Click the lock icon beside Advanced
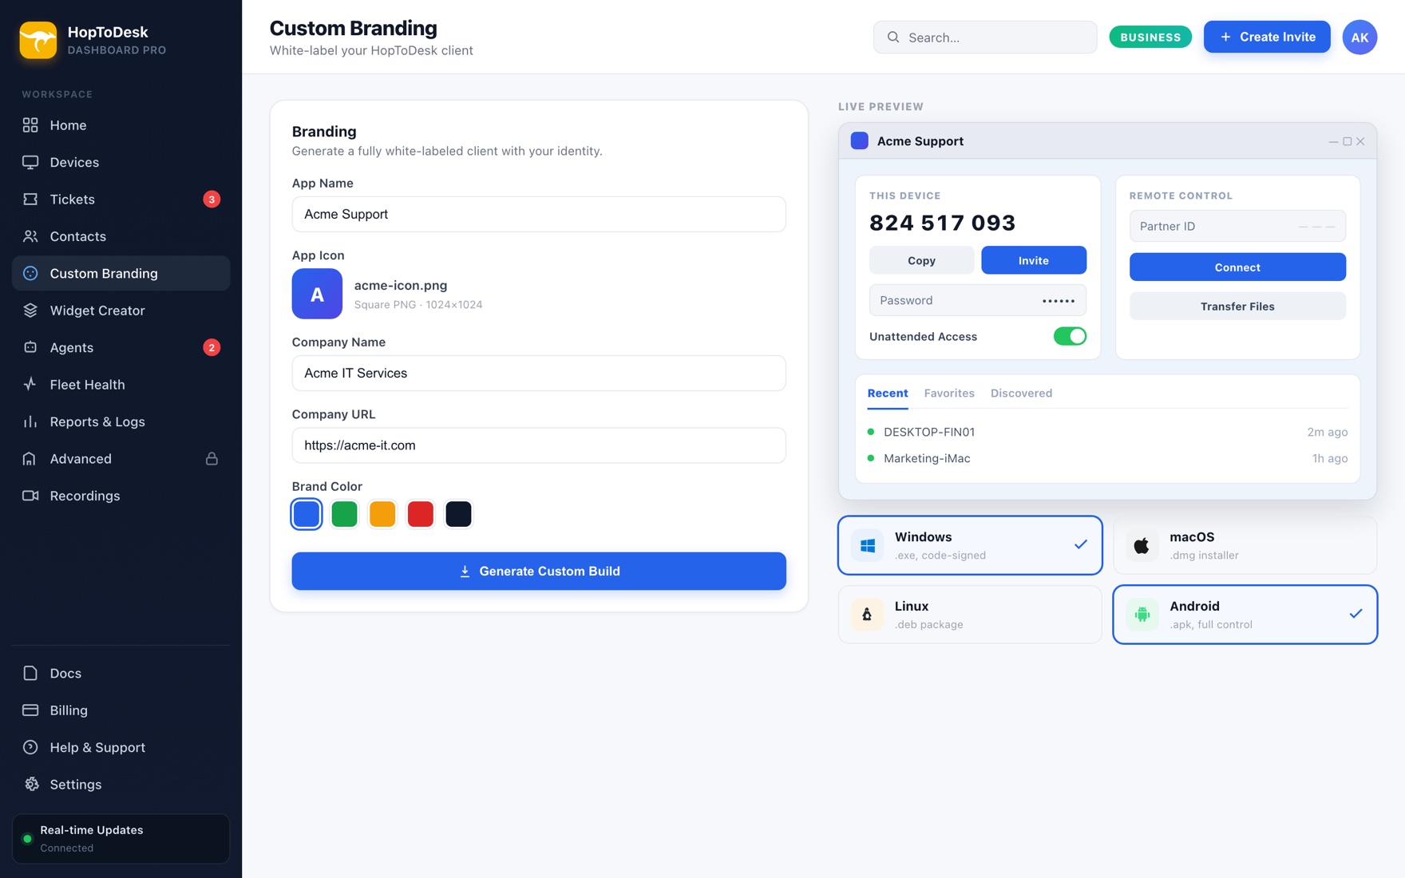 (x=212, y=459)
